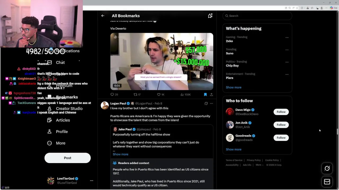Open browser downloads icon
This screenshot has height=190, width=339.
coord(317,8)
